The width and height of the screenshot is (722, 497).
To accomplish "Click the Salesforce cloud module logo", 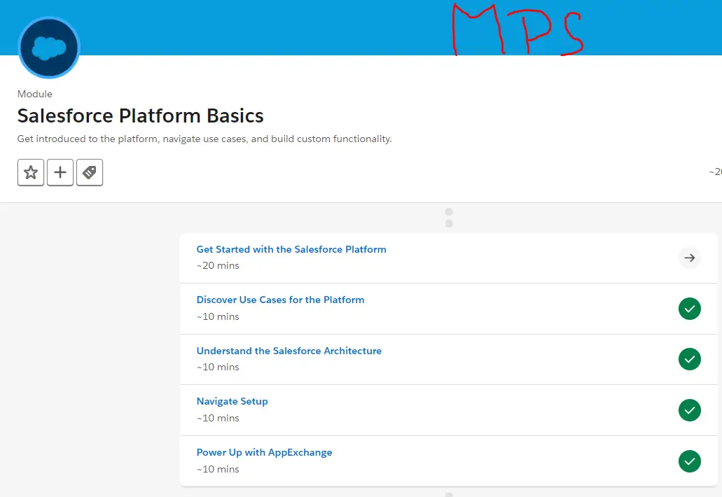I will coord(48,48).
